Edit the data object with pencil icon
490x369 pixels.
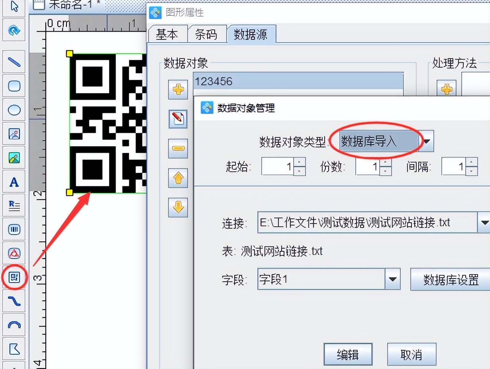tap(178, 119)
